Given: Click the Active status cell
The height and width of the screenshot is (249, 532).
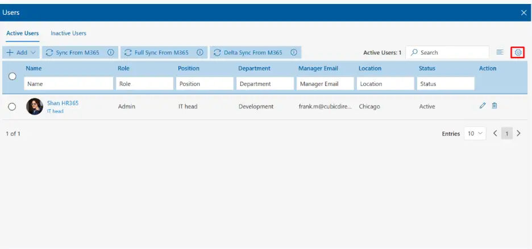Looking at the screenshot, I should (x=427, y=106).
